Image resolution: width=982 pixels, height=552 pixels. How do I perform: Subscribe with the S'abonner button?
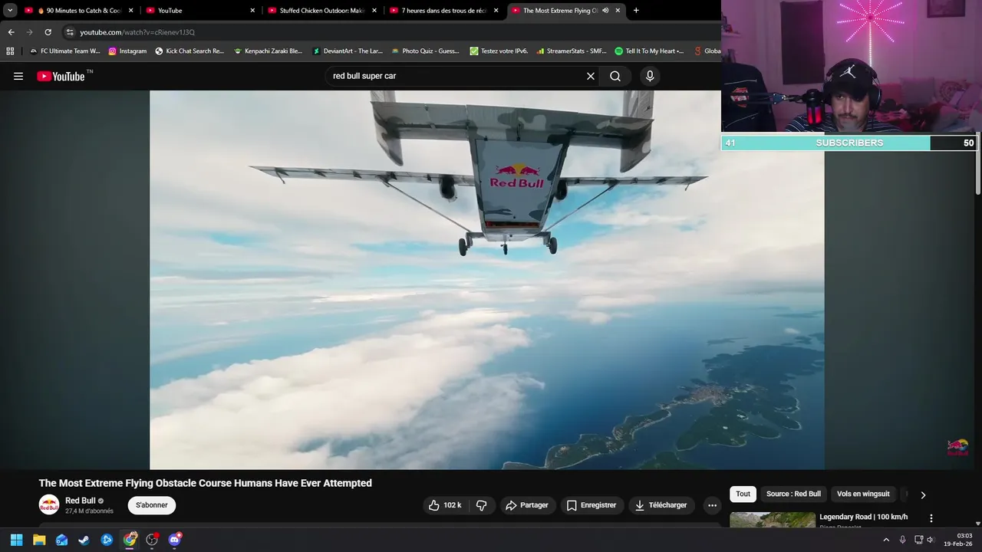click(x=152, y=505)
